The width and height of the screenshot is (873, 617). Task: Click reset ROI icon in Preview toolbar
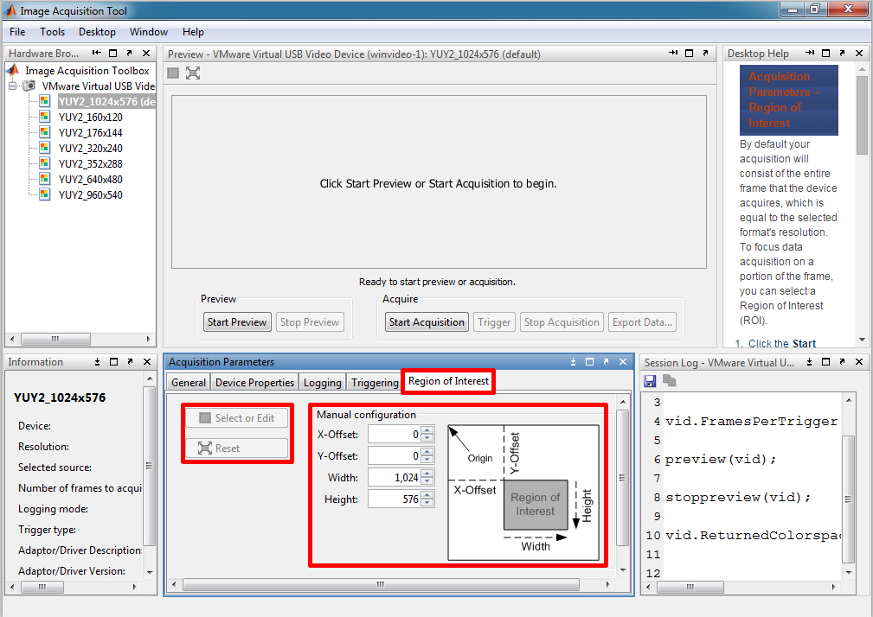click(x=193, y=73)
